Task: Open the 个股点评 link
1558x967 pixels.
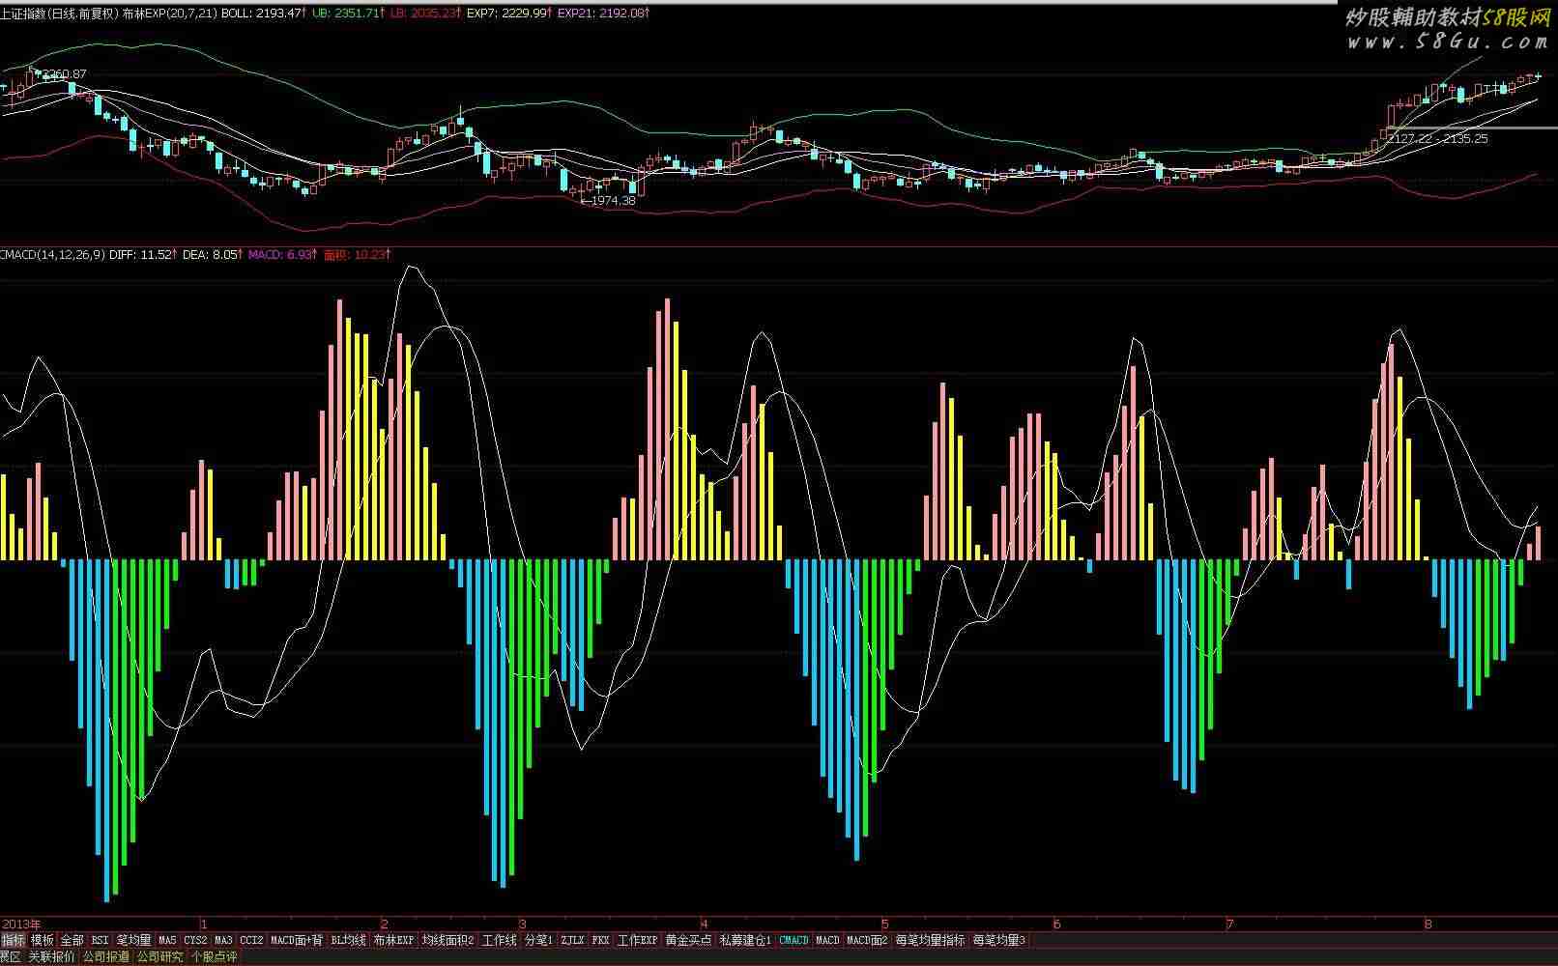Action: point(214,957)
